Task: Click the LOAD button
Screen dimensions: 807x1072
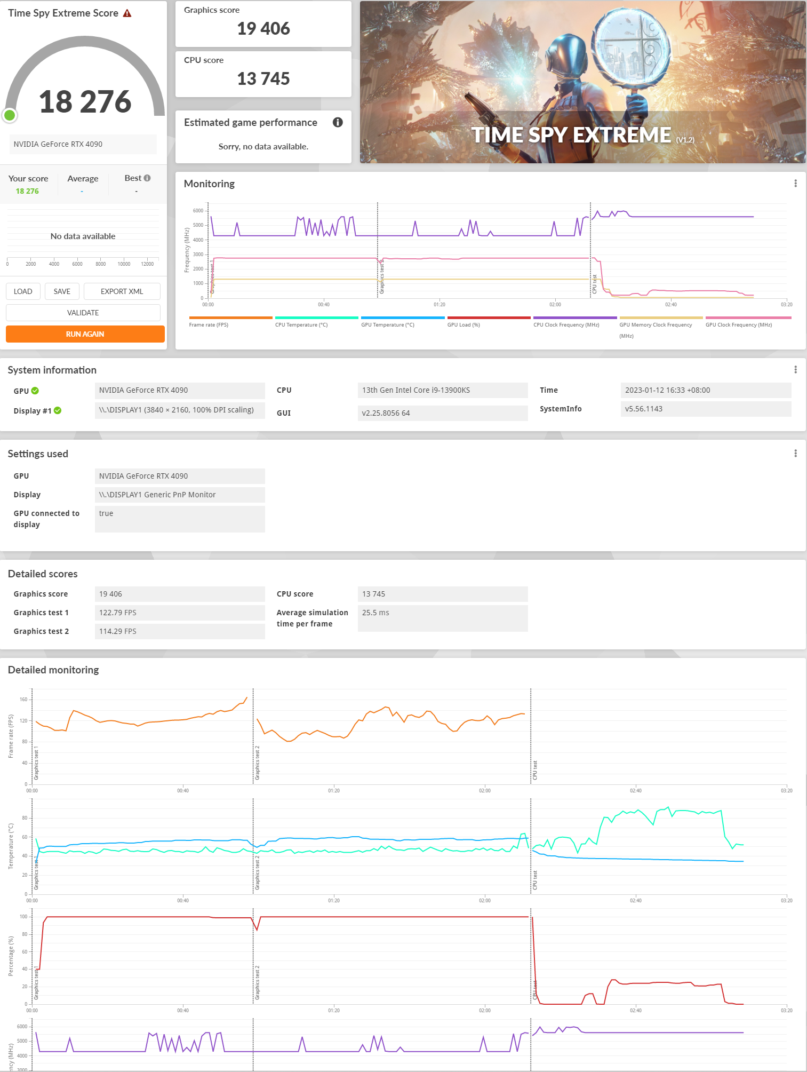Action: coord(23,291)
